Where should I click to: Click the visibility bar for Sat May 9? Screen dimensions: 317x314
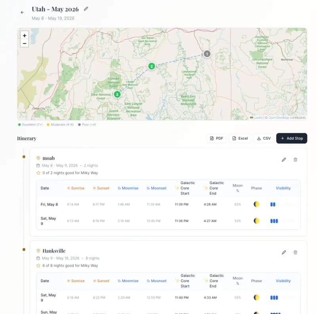tap(274, 221)
